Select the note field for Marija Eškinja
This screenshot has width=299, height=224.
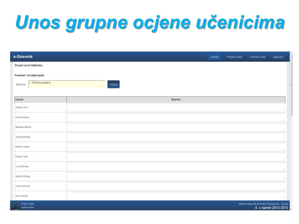176,176
